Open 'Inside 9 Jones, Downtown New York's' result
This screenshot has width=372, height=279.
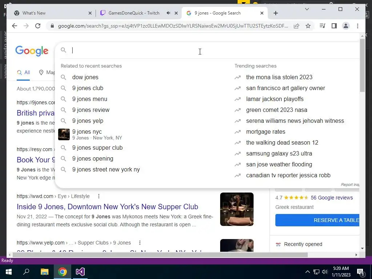tap(107, 207)
